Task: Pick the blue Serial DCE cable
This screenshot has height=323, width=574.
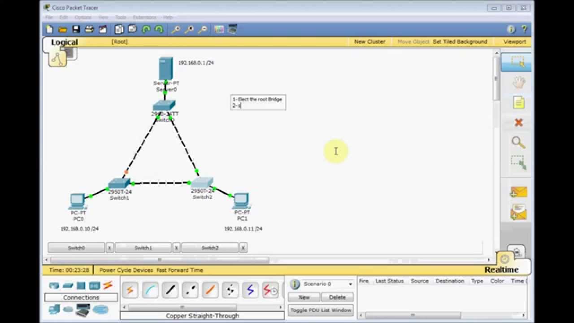Action: click(251, 290)
